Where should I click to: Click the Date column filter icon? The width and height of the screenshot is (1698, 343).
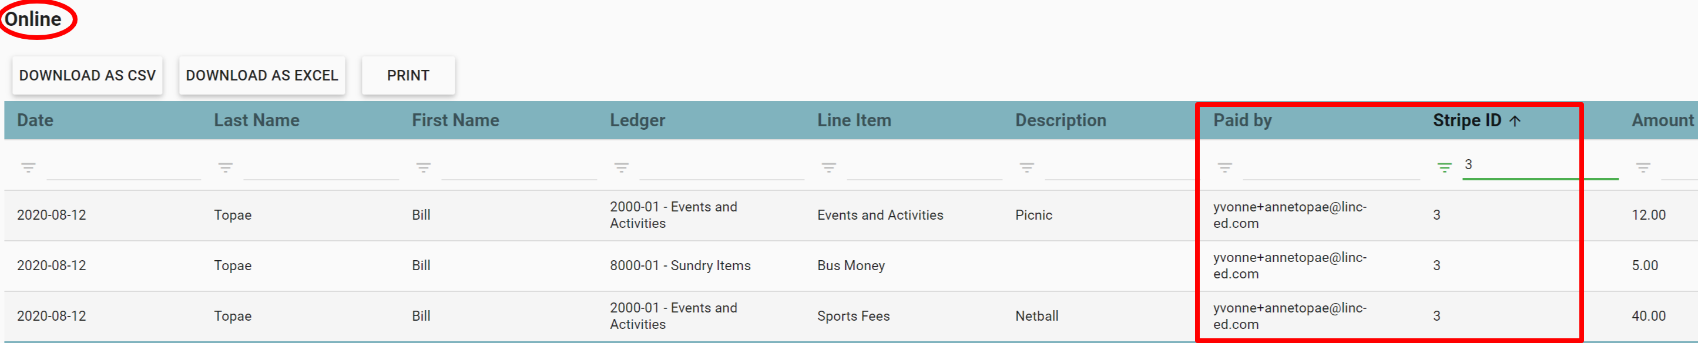point(28,167)
